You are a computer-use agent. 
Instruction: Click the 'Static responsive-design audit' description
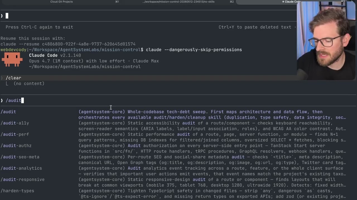click(x=212, y=182)
